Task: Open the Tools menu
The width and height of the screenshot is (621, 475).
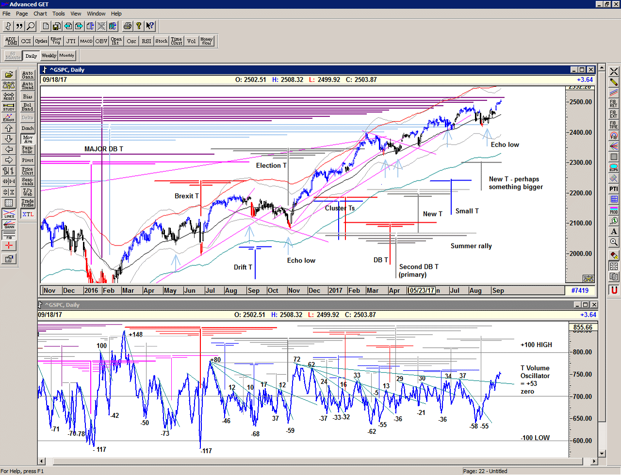Action: coord(59,14)
